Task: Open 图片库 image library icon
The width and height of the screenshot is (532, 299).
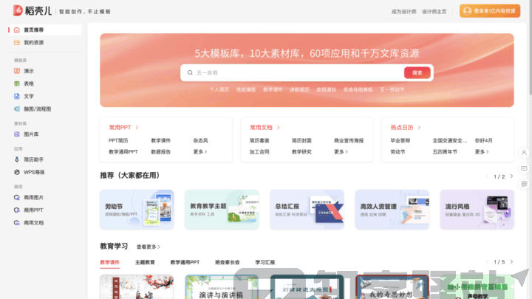Action: coord(17,134)
